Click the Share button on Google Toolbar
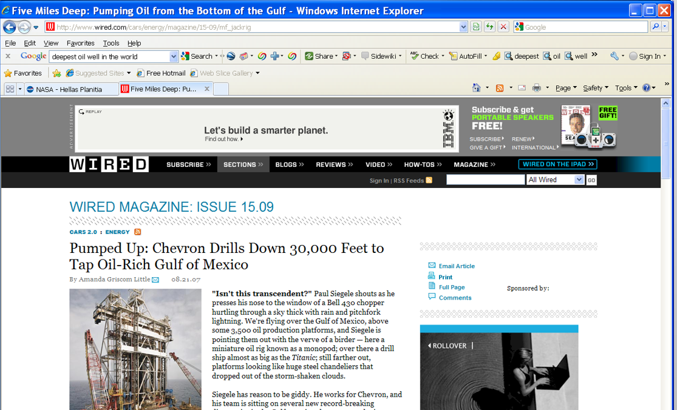This screenshot has height=410, width=677. pos(319,56)
